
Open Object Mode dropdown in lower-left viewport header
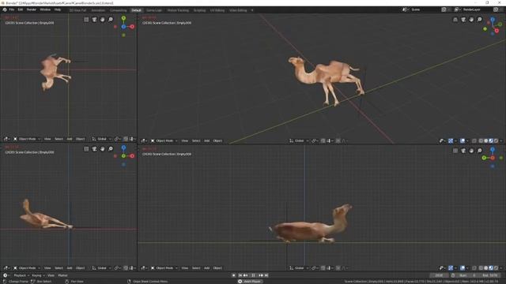(27, 268)
